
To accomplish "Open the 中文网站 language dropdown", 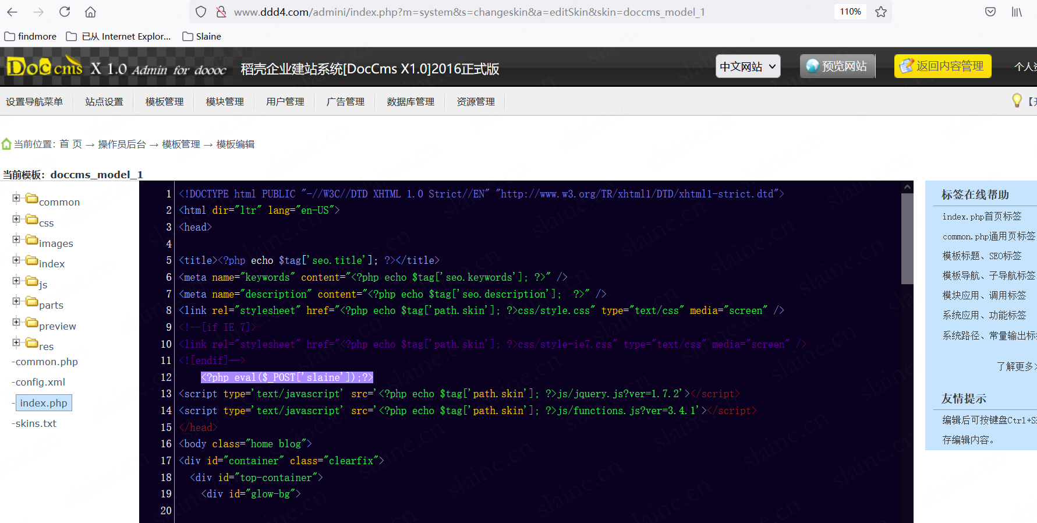I will coord(748,66).
